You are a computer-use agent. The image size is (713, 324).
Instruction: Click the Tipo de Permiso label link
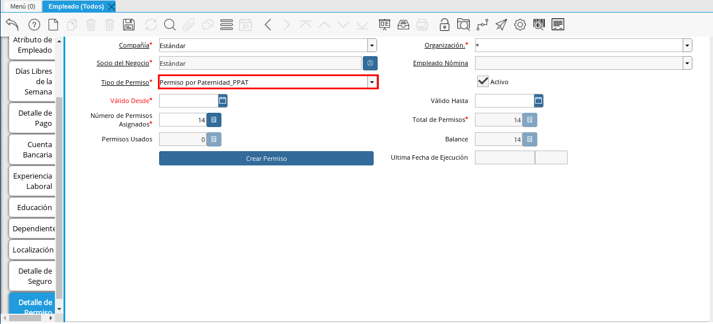coord(125,82)
